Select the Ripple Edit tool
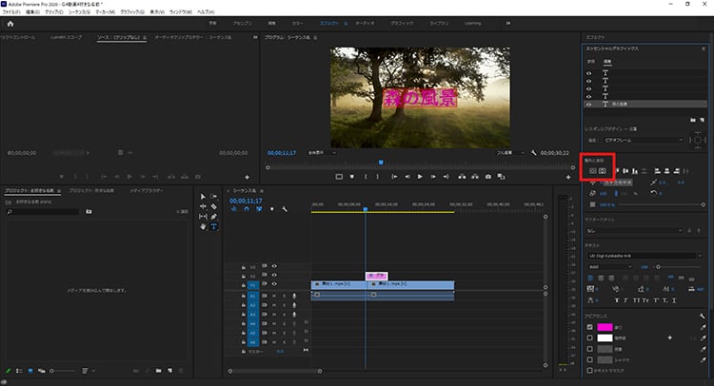 pos(203,206)
